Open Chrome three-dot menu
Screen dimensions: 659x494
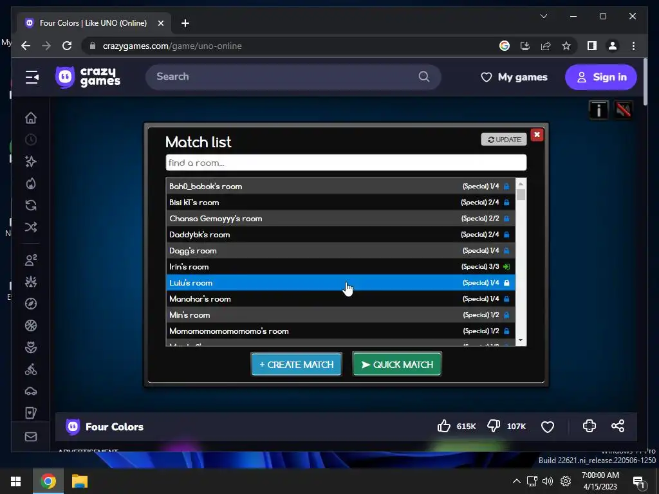point(633,46)
